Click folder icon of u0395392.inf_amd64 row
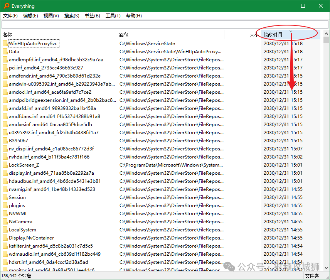330x280 pixels. pos(5,133)
